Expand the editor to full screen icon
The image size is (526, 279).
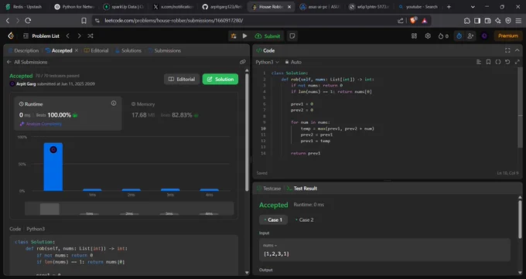517,62
